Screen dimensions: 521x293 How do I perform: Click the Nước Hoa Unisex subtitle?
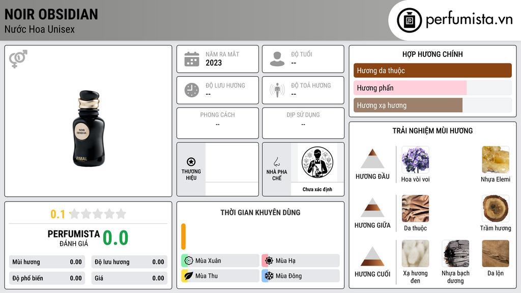[x=40, y=30]
